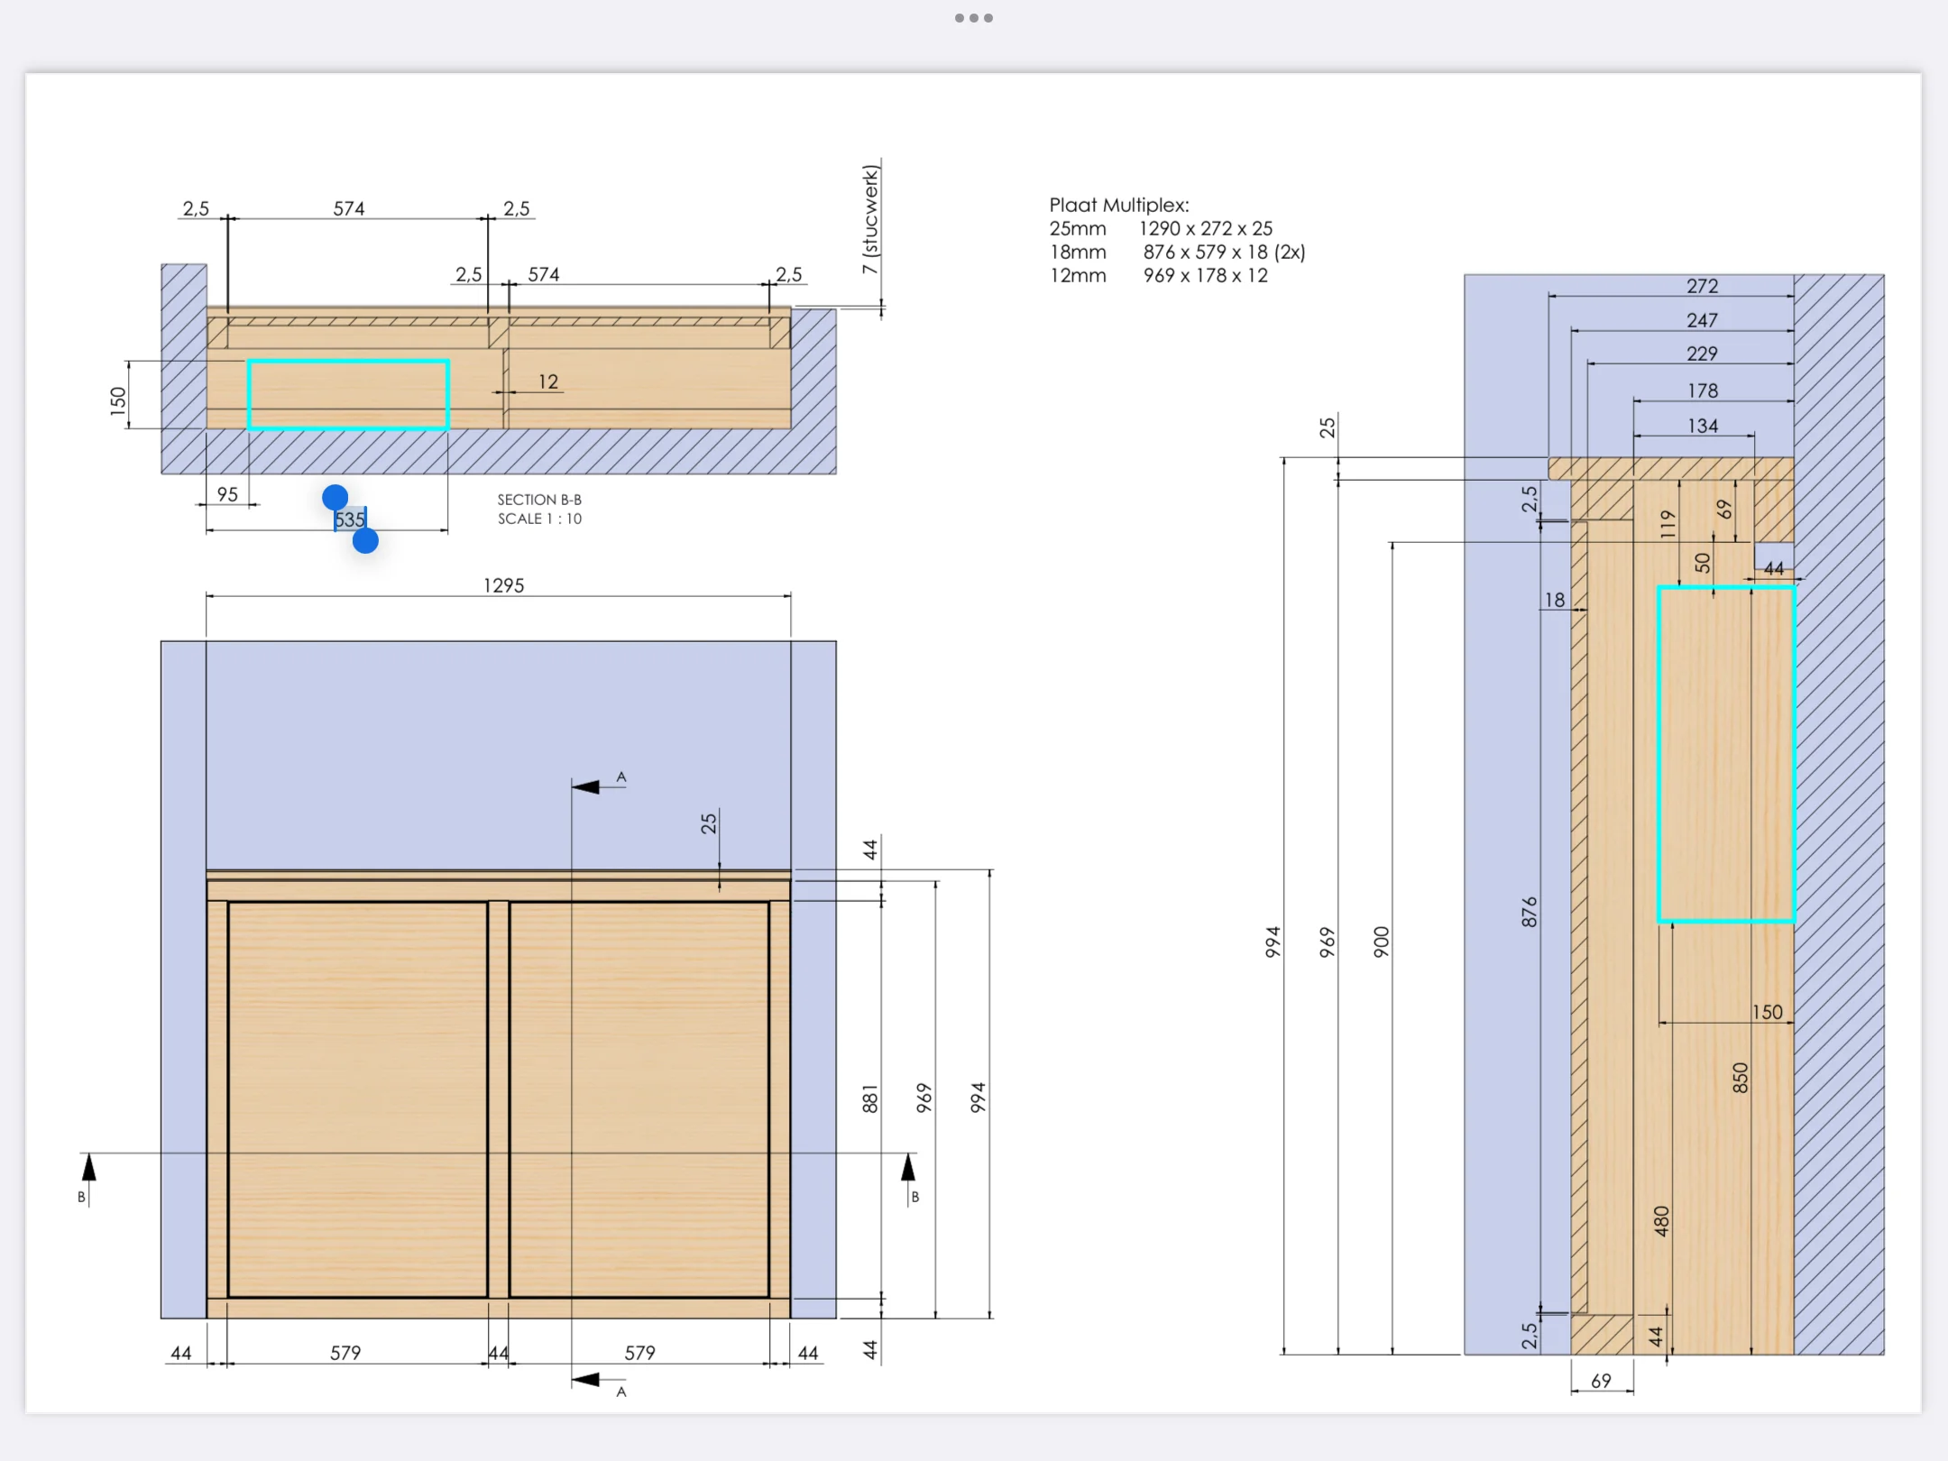The image size is (1948, 1461).
Task: Select the '969 x 178 x 12' plate size
Action: 1206,276
